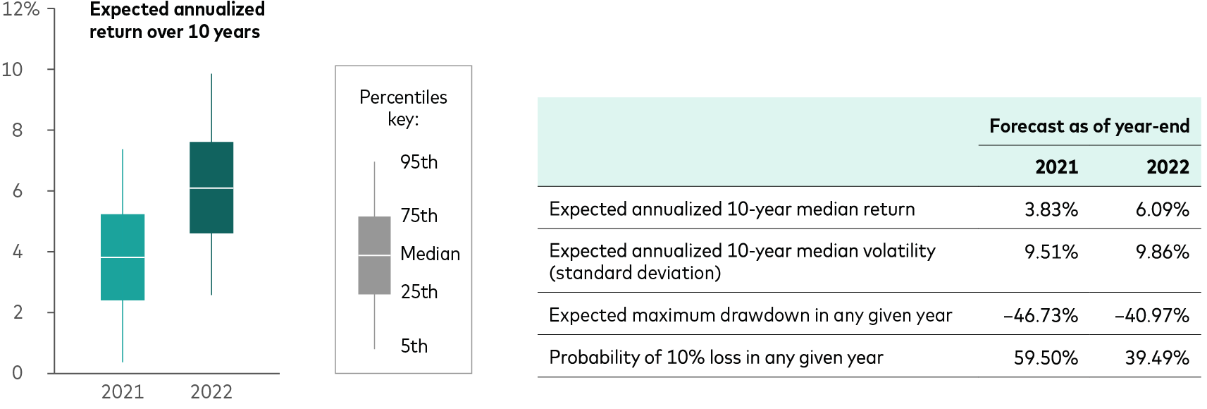
Task: Click the 2022 x-axis label under the chart
Action: [211, 392]
